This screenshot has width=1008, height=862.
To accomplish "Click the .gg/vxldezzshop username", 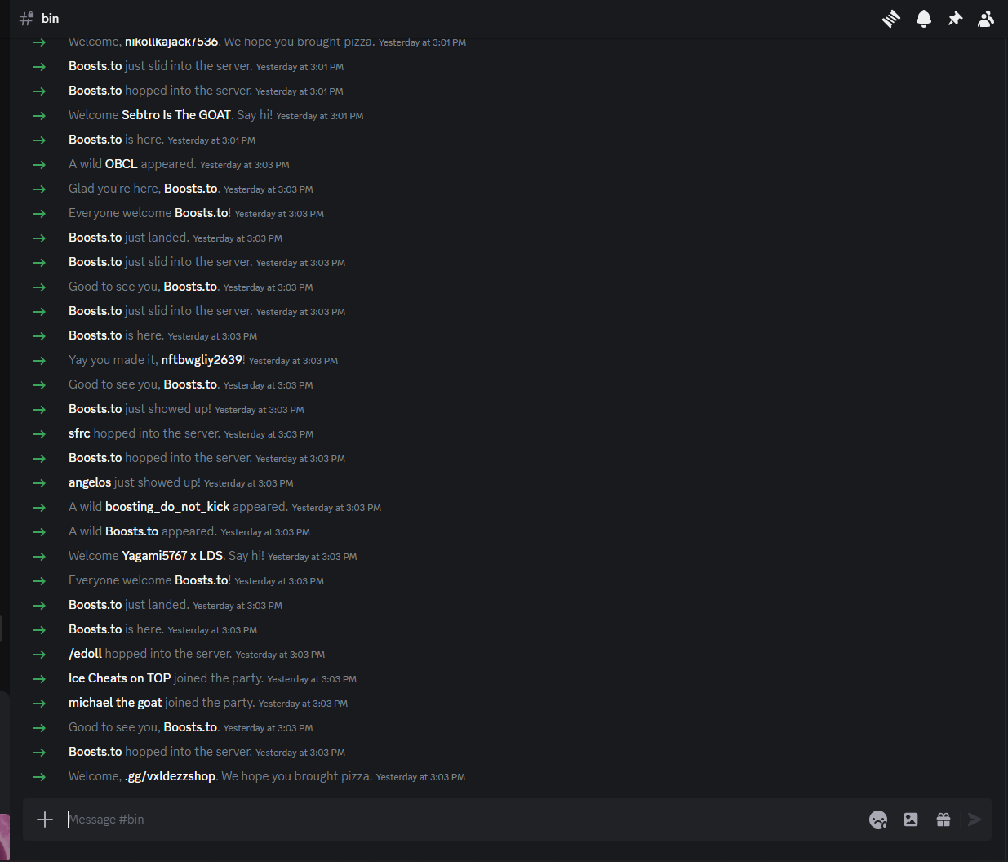I will [x=170, y=776].
